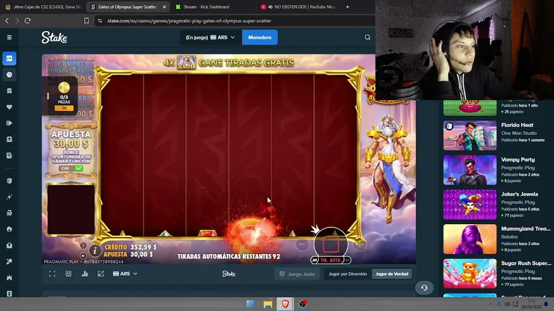Open the sparkle new releases icon
554x311 pixels.
pos(10,197)
